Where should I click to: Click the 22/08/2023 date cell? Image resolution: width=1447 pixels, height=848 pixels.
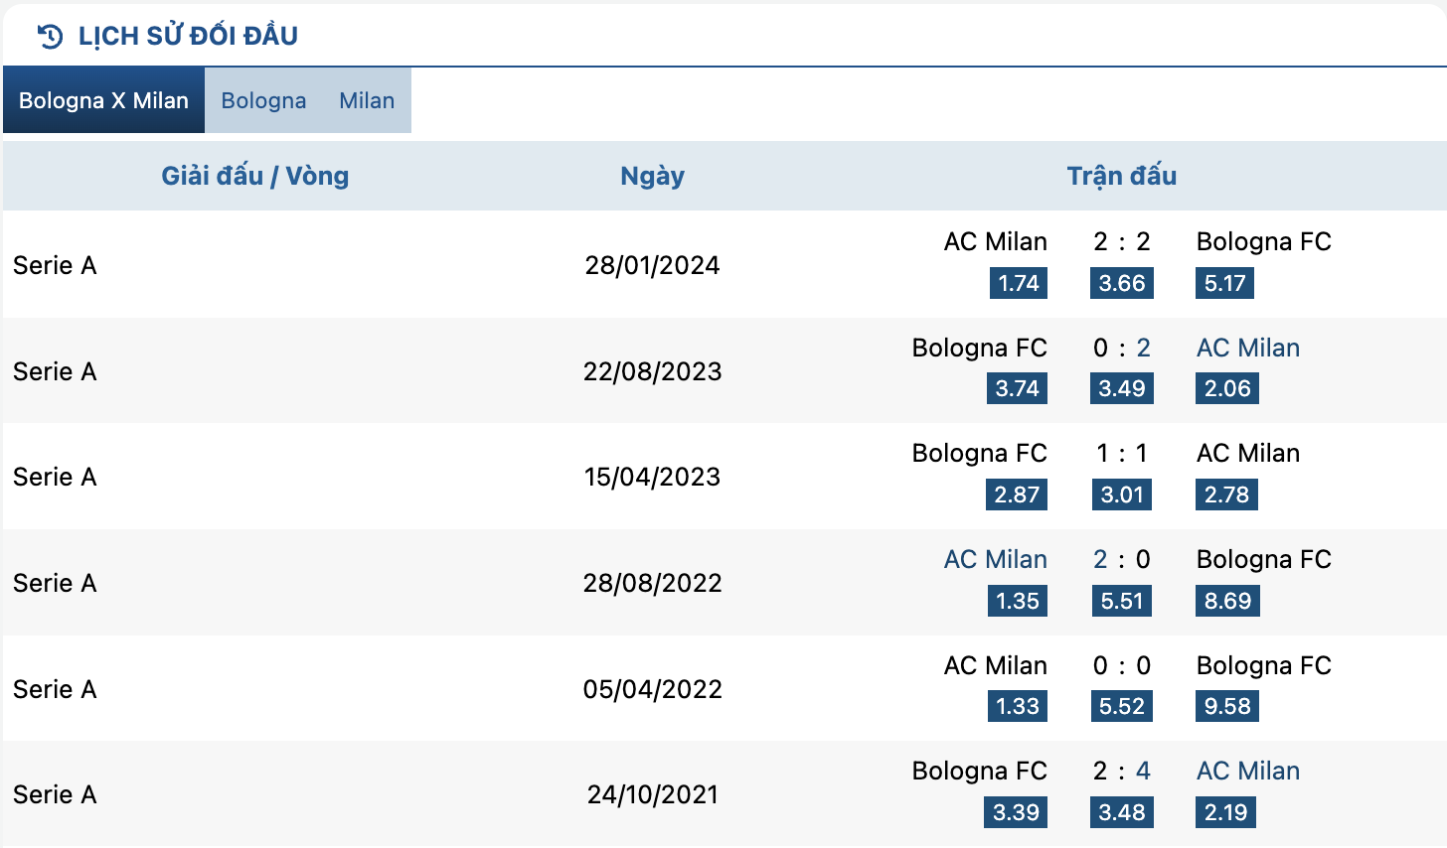[x=652, y=371]
